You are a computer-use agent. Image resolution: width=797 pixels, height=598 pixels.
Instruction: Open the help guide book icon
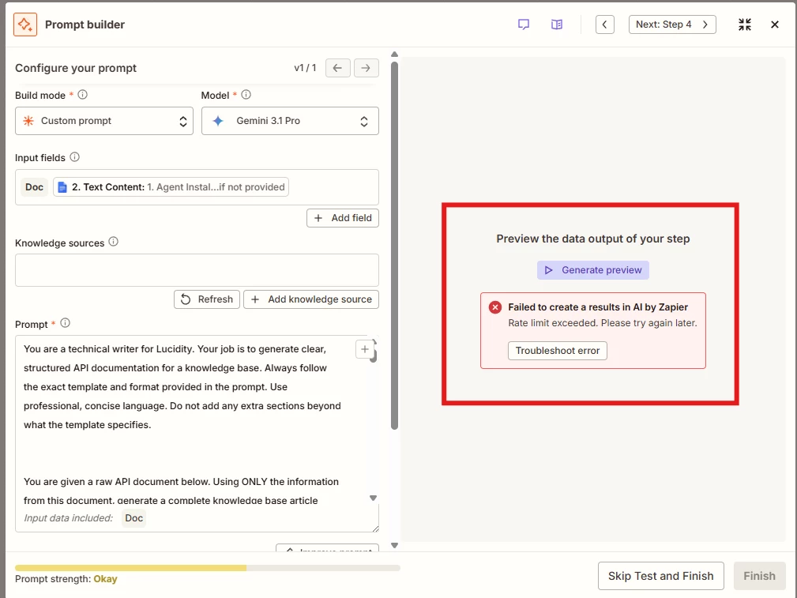pos(557,24)
